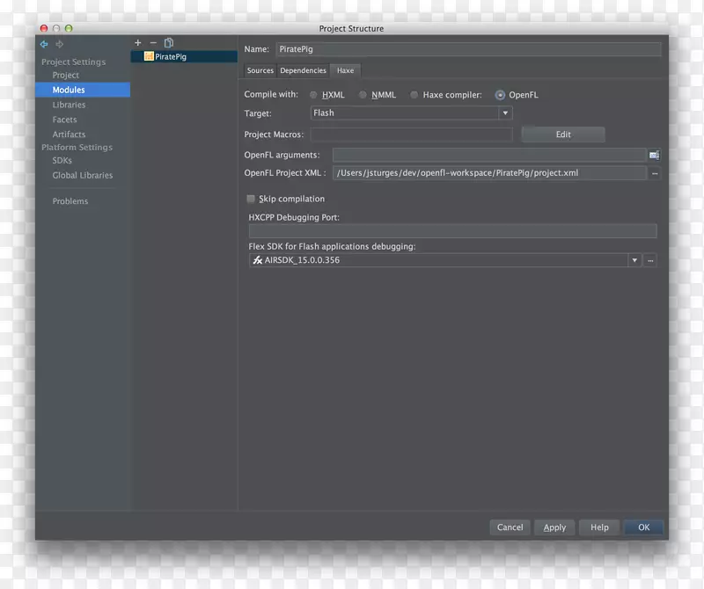The width and height of the screenshot is (704, 589).
Task: Expand the Flex SDK dropdown showing AIRSDK_15.0.0.356
Action: click(634, 260)
